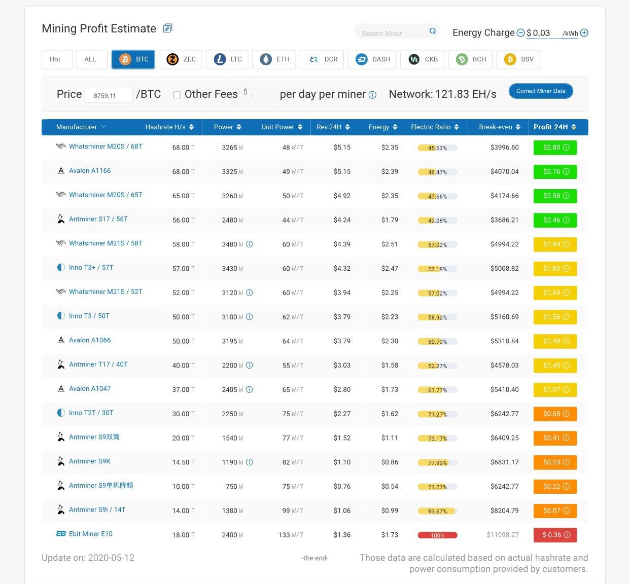Switch to the ZEC coin tab
This screenshot has width=630, height=584.
[181, 59]
